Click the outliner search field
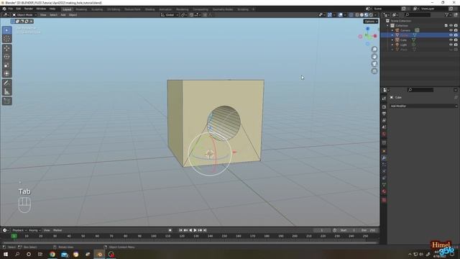Viewport: 460px width, 259px height. point(418,14)
